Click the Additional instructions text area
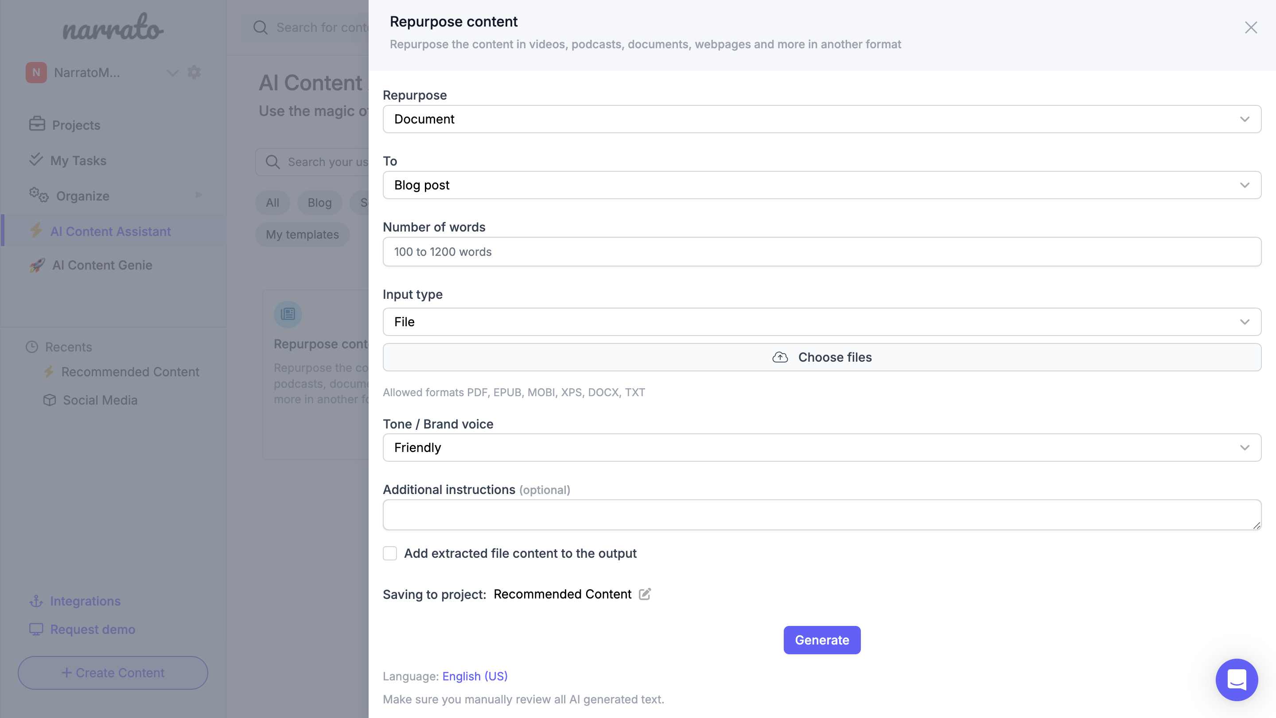 point(822,515)
